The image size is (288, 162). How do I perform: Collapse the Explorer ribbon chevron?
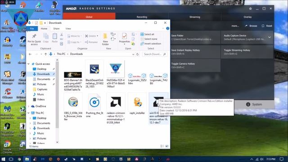coord(163,28)
